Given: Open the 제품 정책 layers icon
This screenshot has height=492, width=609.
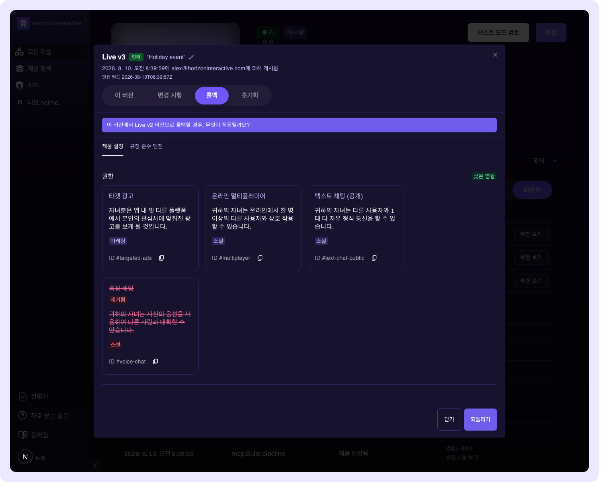Looking at the screenshot, I should (19, 69).
